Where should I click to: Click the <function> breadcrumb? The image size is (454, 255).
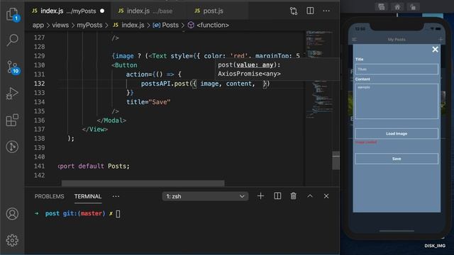(x=209, y=25)
